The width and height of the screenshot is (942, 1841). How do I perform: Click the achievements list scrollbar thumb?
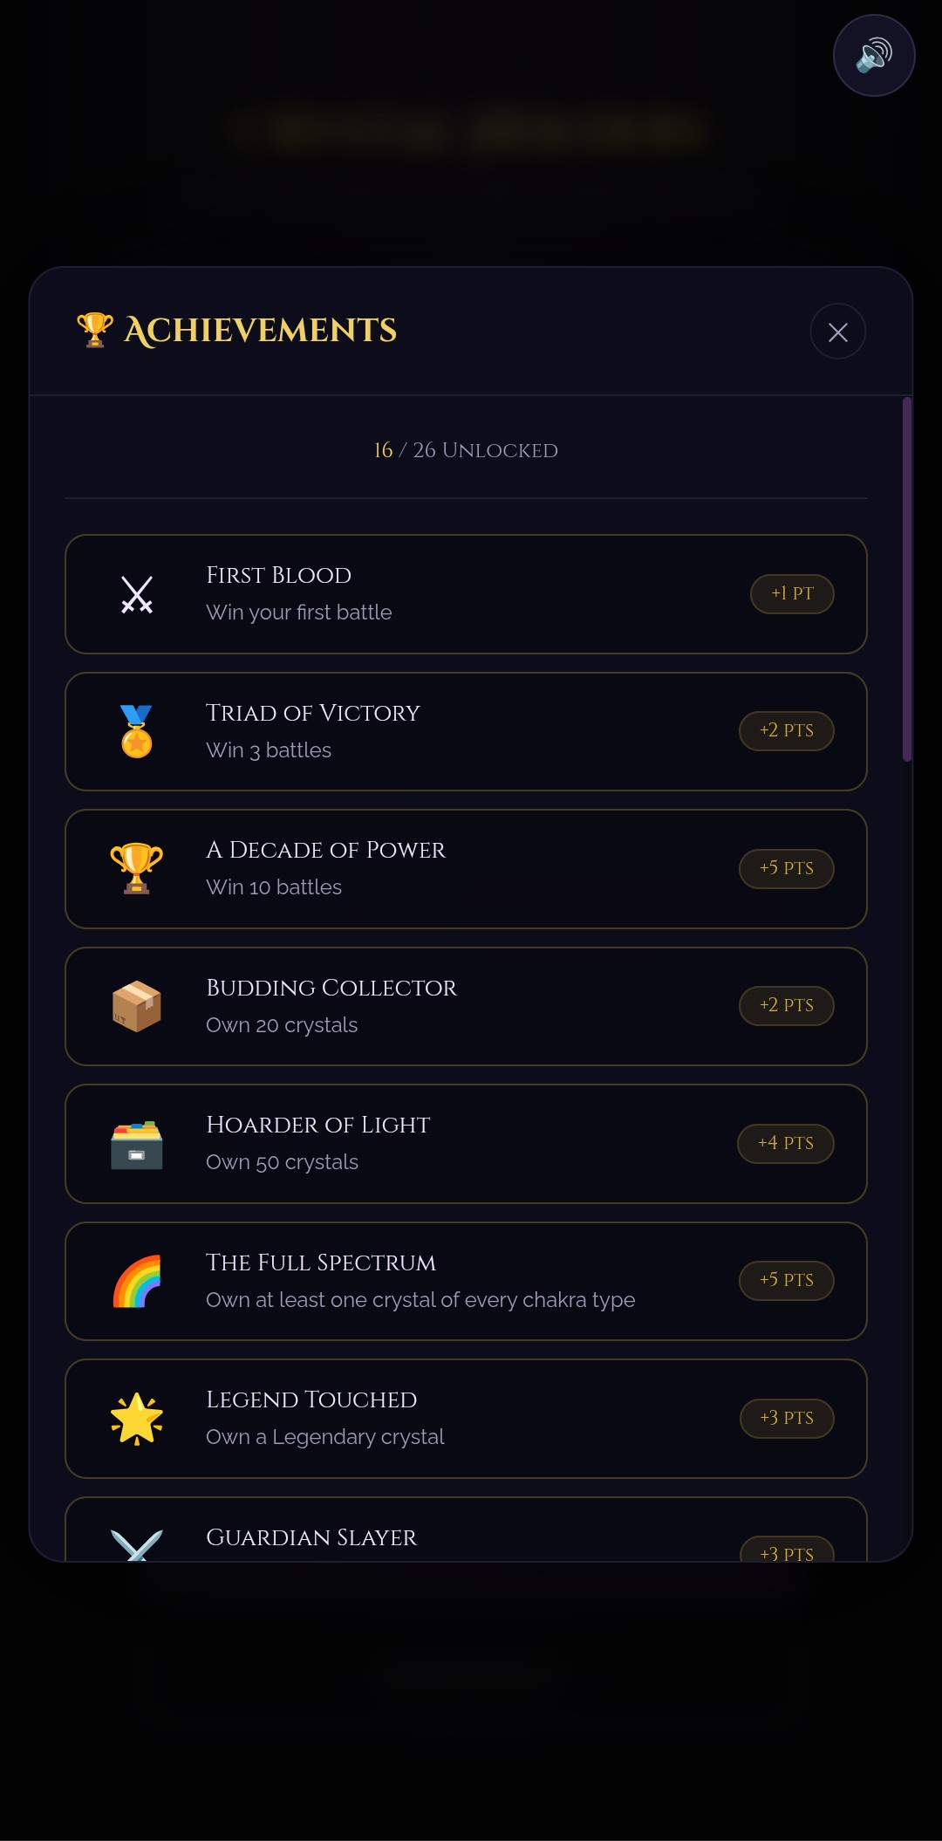tap(907, 579)
